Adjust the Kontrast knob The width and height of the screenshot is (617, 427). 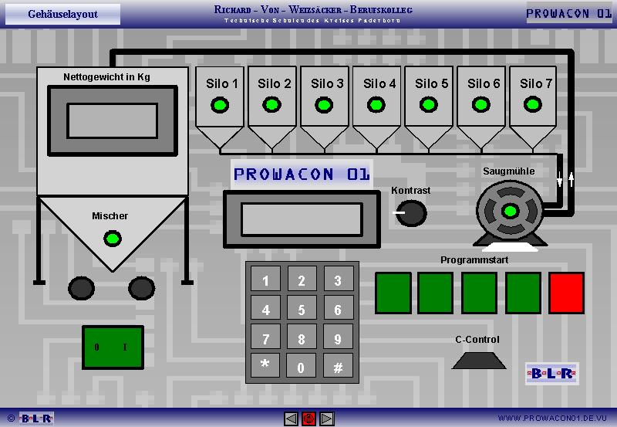pos(412,212)
